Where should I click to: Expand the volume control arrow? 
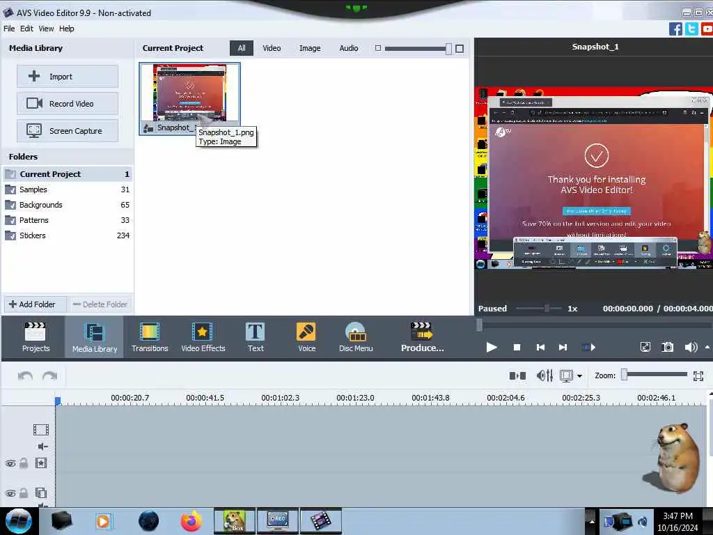pos(707,347)
